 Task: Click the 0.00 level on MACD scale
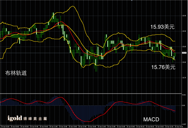point(184,105)
